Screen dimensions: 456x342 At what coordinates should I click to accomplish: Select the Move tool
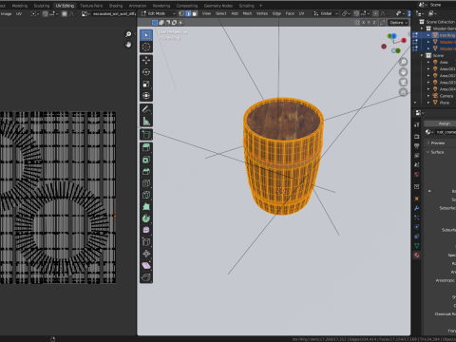146,60
